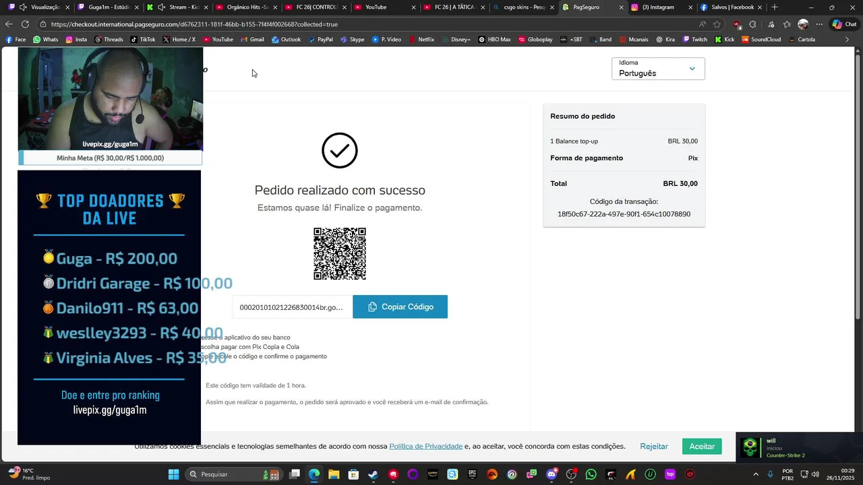The width and height of the screenshot is (863, 485).
Task: Switch to Stream Kick tab
Action: click(x=177, y=7)
